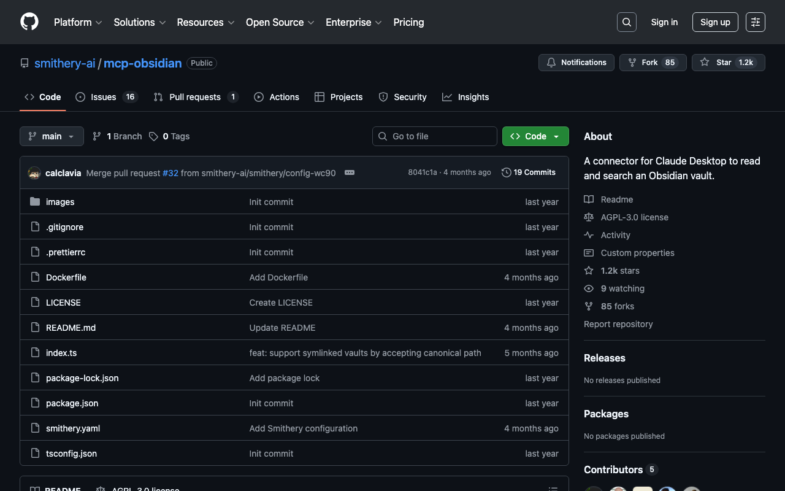The width and height of the screenshot is (785, 491).
Task: Open the main branch dropdown
Action: 52,136
